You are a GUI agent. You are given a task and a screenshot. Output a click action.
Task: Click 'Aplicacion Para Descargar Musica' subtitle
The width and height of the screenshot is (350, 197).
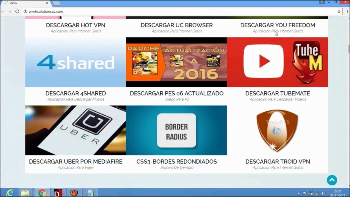tap(76, 99)
